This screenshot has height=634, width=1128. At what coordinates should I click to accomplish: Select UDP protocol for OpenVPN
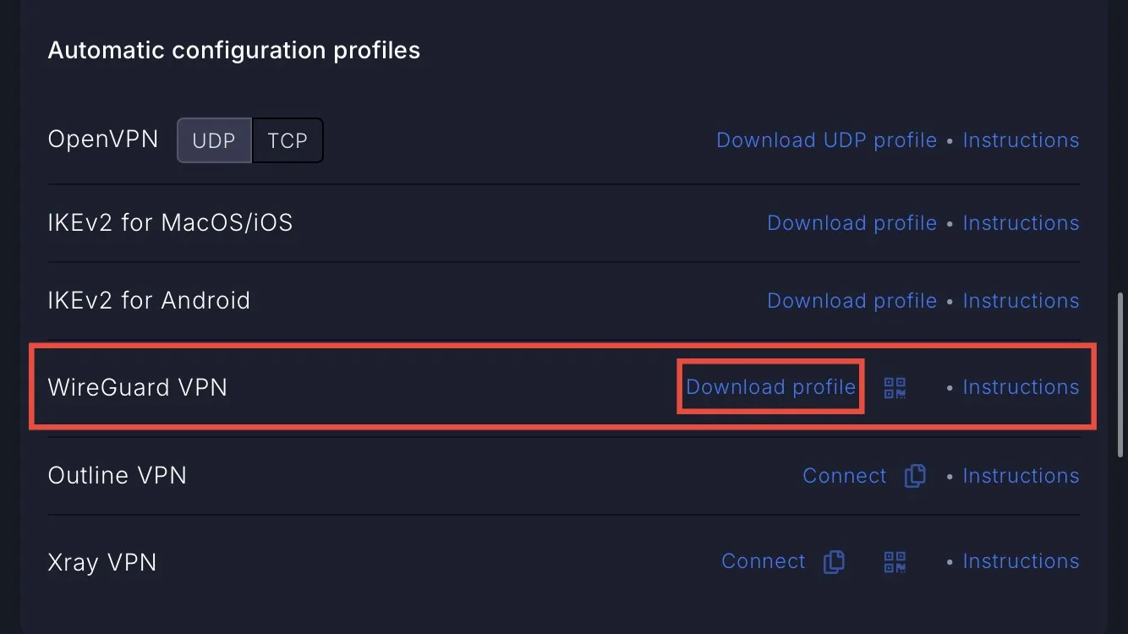pyautogui.click(x=214, y=140)
